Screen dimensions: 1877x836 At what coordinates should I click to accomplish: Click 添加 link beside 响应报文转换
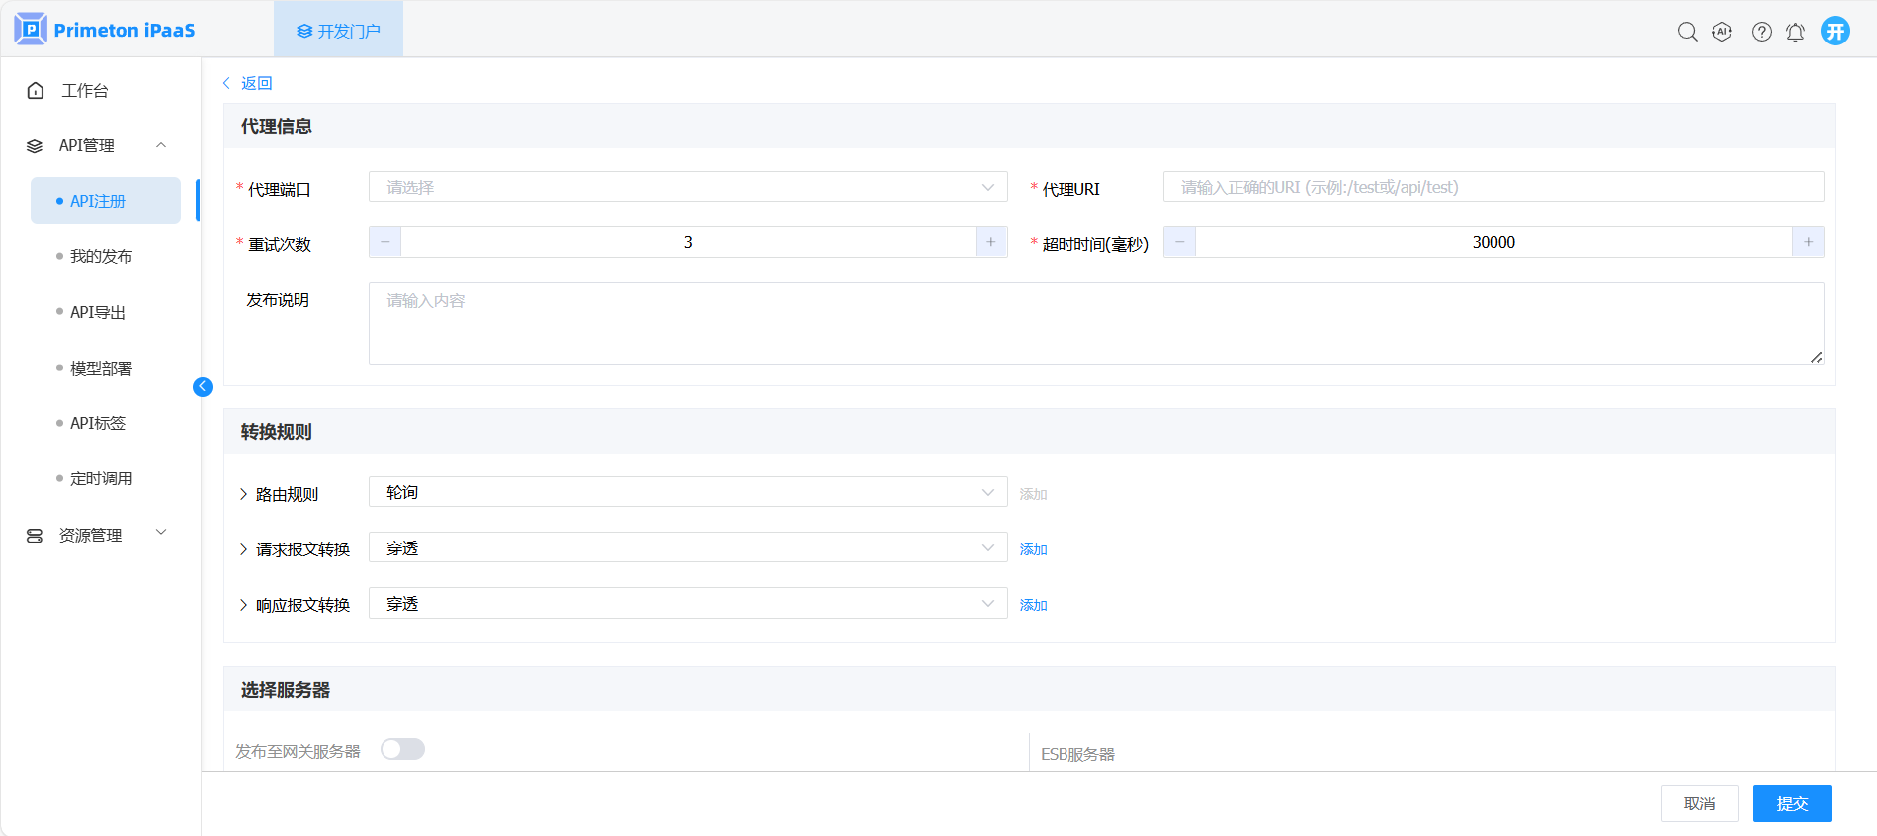click(x=1033, y=605)
